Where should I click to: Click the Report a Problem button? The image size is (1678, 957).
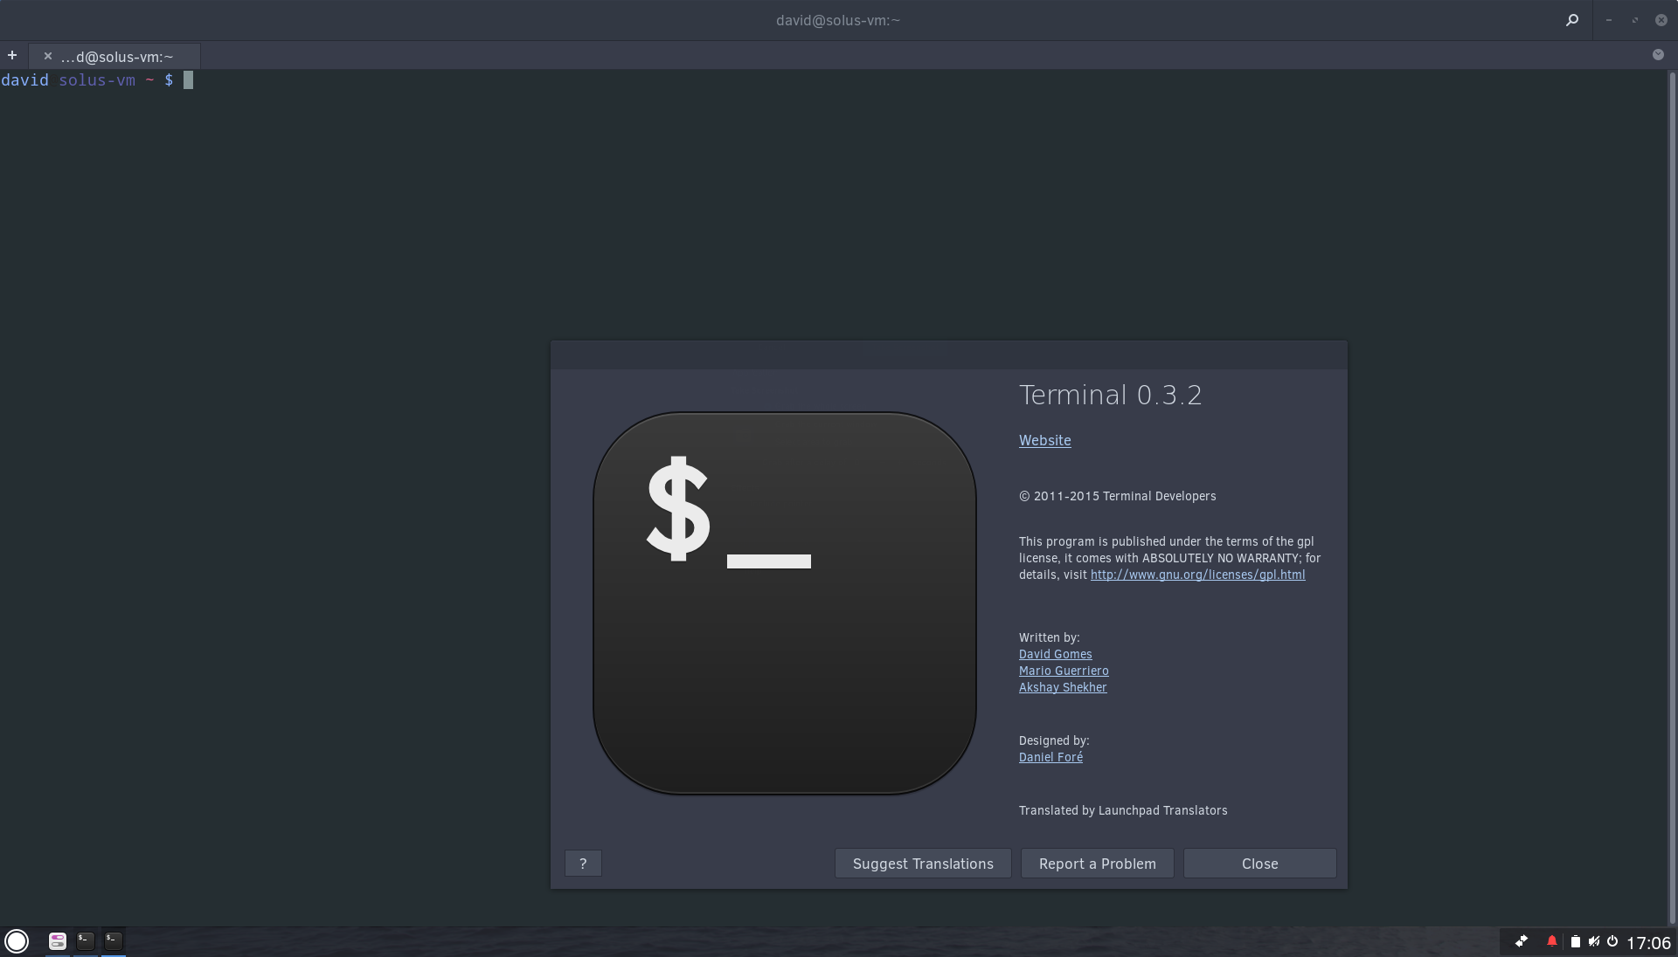pos(1097,864)
